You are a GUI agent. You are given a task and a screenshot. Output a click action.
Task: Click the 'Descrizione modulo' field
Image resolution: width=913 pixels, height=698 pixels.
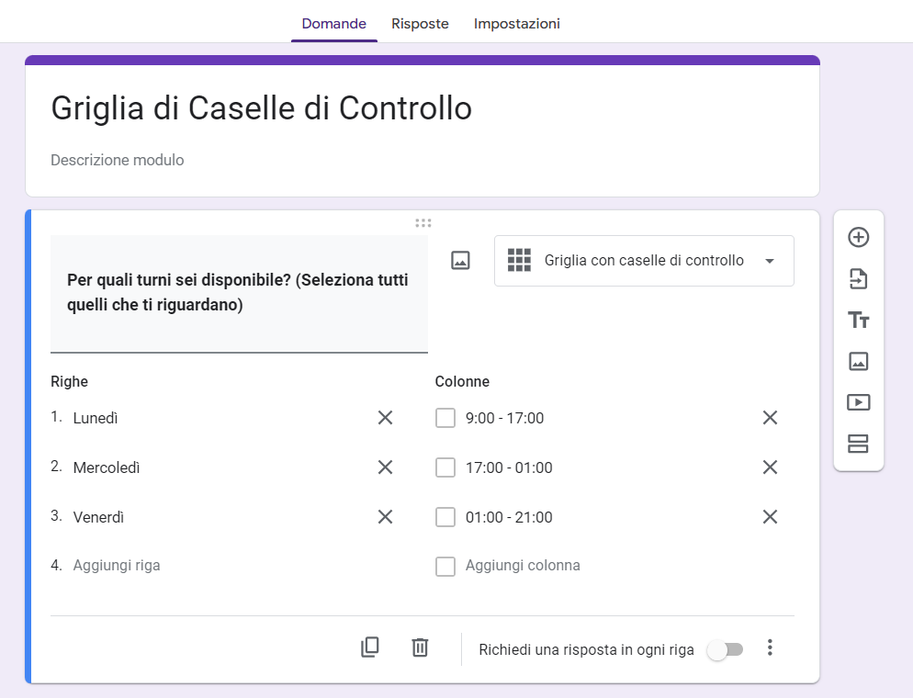[x=118, y=160]
